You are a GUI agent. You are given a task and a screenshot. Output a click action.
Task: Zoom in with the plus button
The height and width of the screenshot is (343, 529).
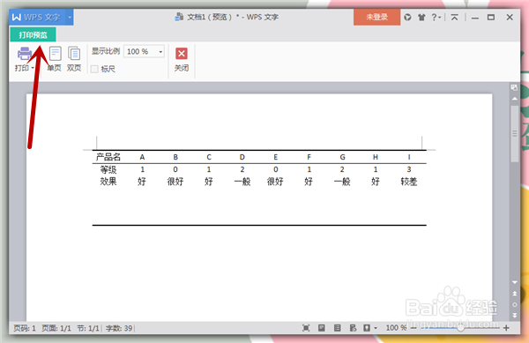click(506, 328)
